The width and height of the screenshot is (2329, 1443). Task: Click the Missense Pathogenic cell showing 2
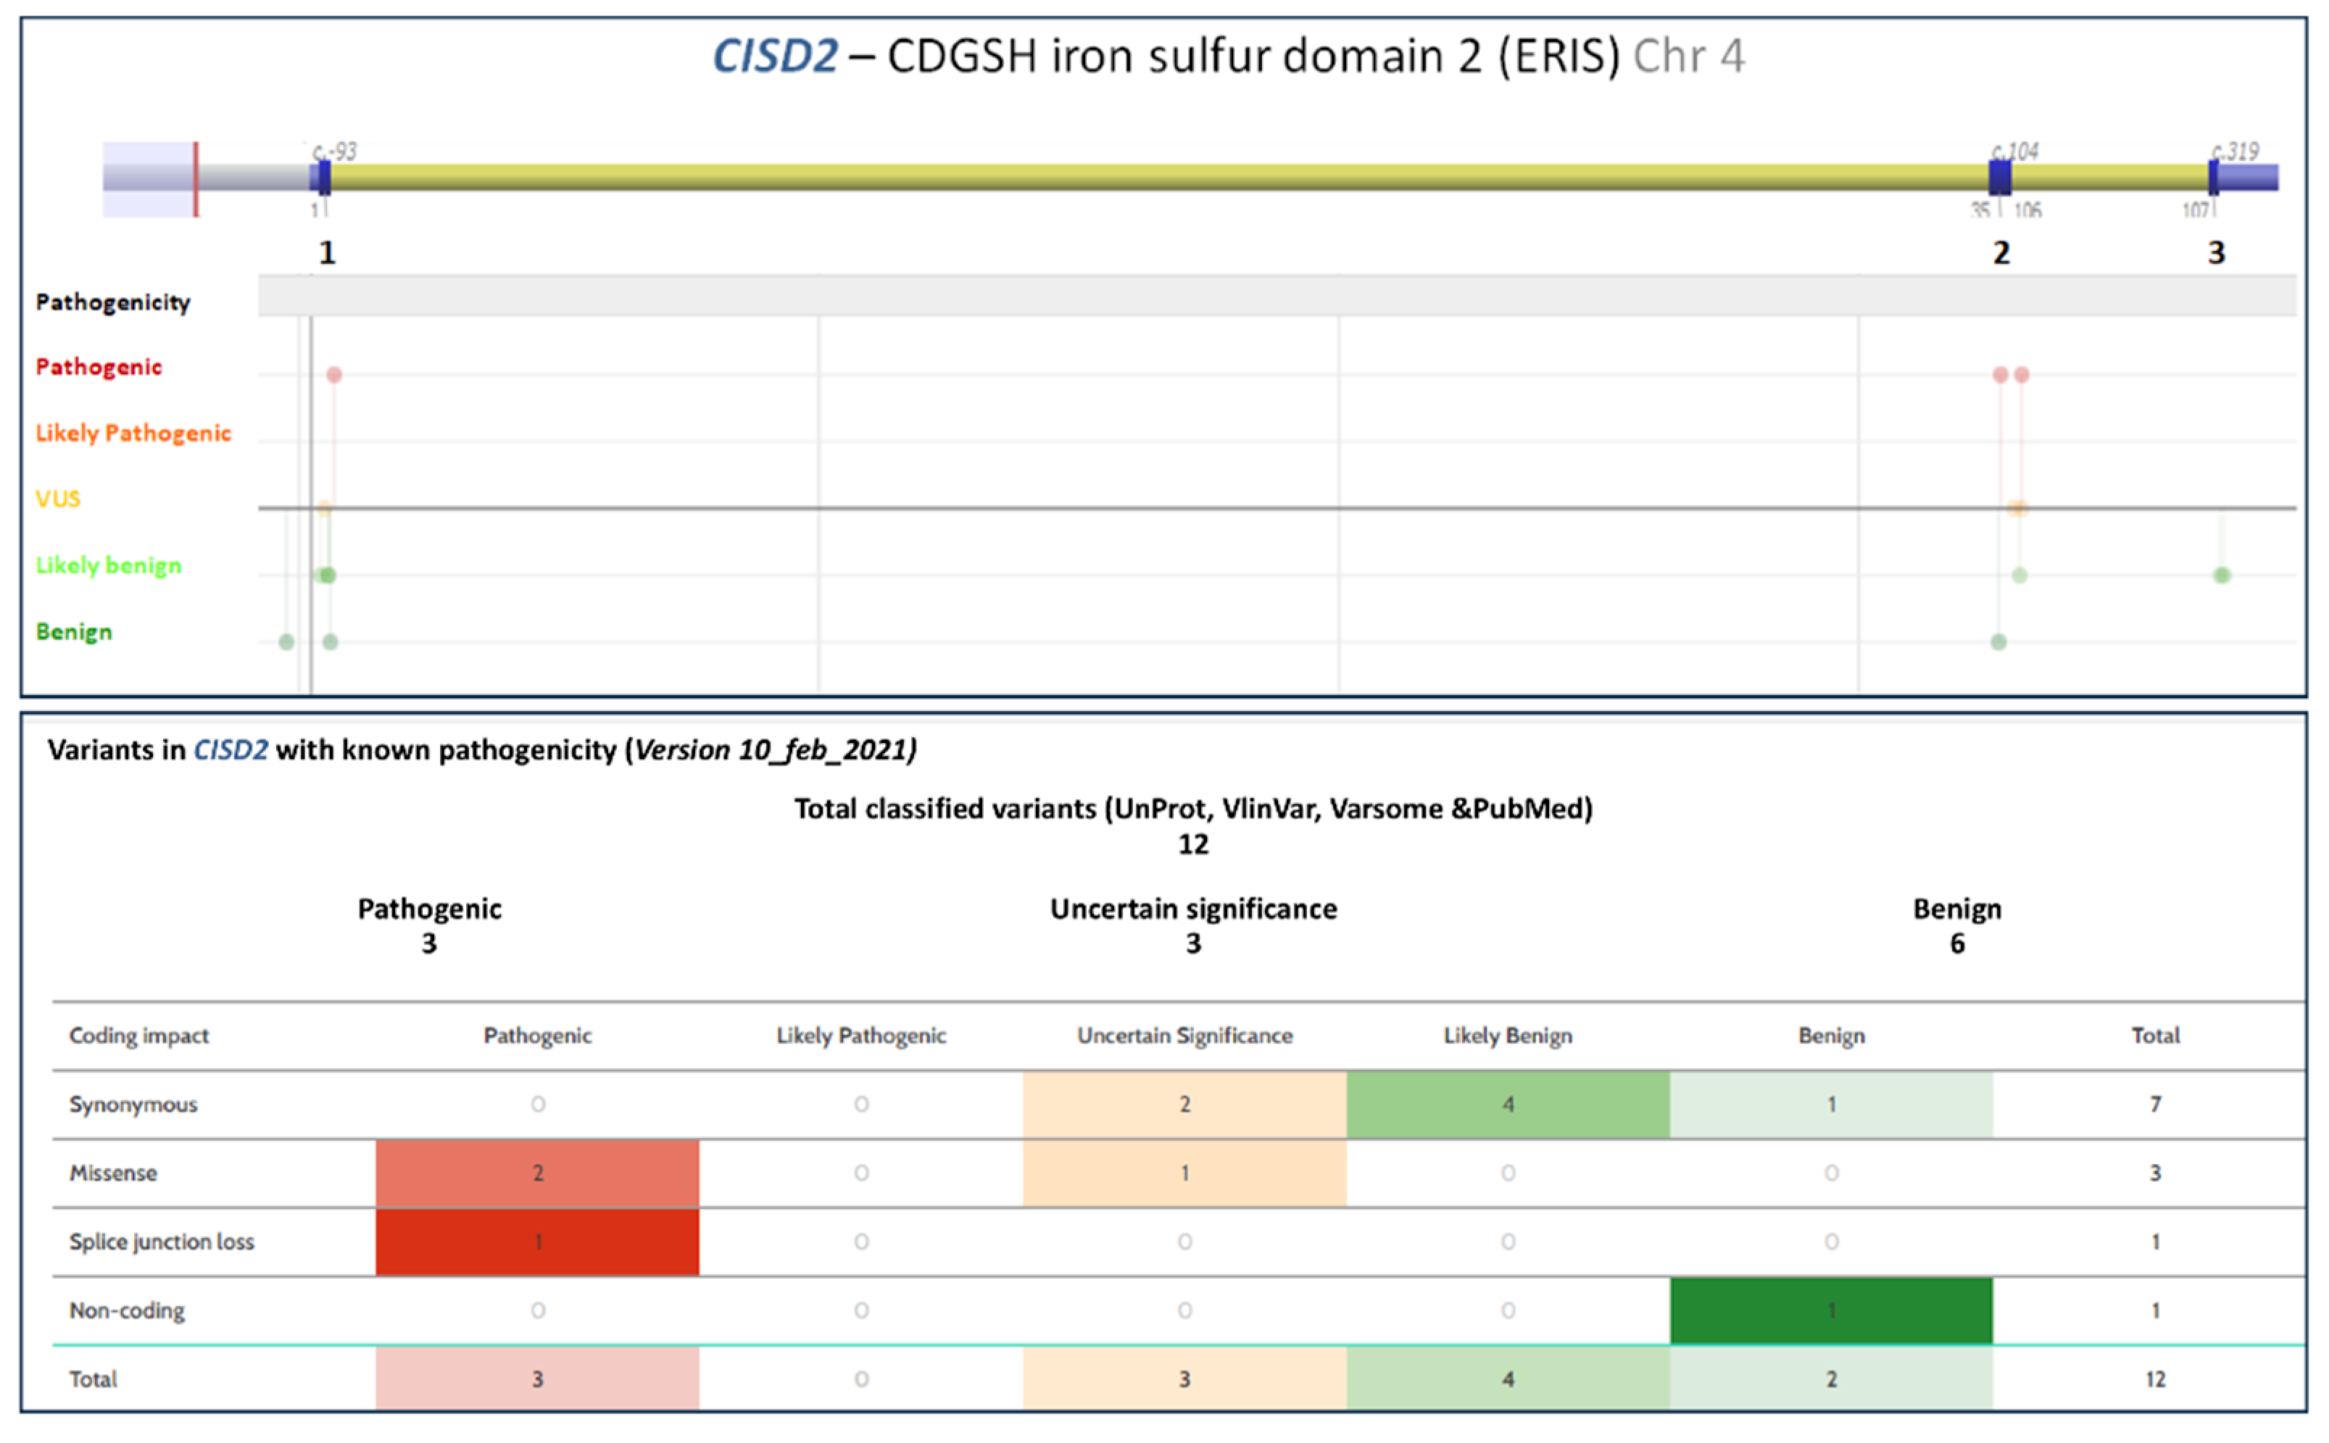tap(537, 1173)
